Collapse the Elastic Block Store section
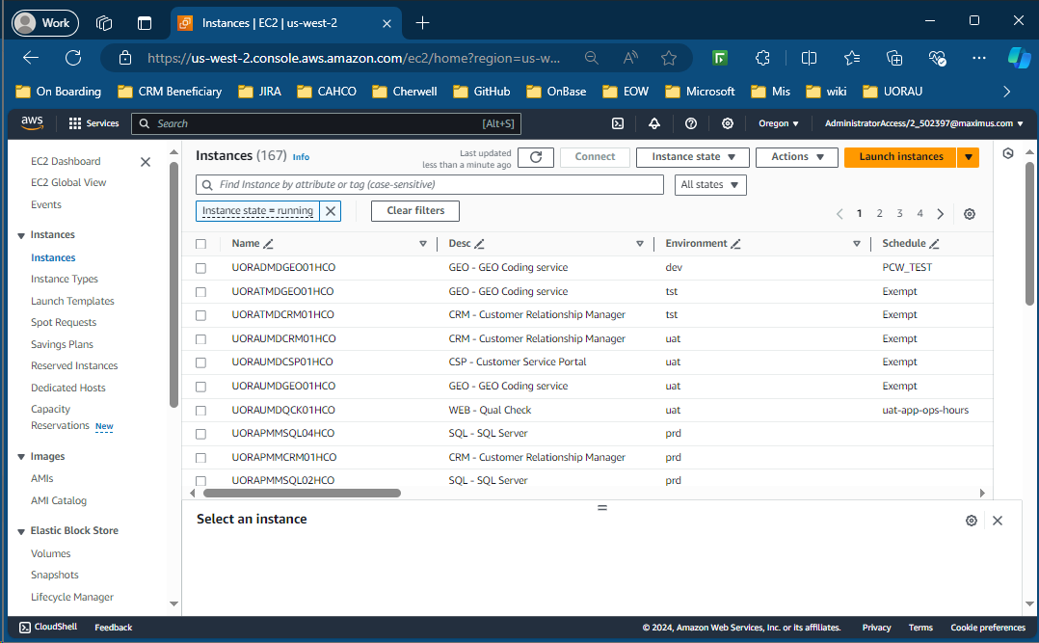Image resolution: width=1039 pixels, height=643 pixels. (21, 531)
